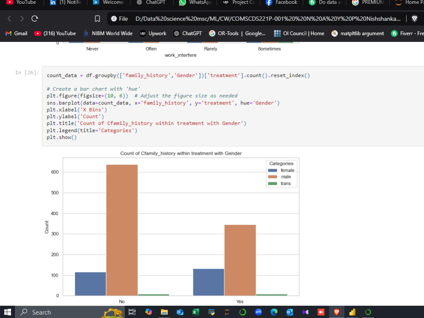
Task: Open the (316) YouTube bookmark
Action: (55, 33)
